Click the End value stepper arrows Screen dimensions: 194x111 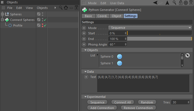[125, 39]
